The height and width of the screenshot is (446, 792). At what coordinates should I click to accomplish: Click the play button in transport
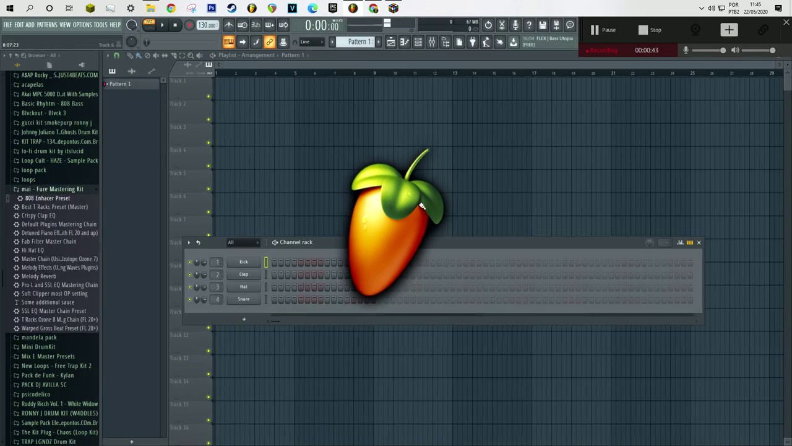click(162, 25)
